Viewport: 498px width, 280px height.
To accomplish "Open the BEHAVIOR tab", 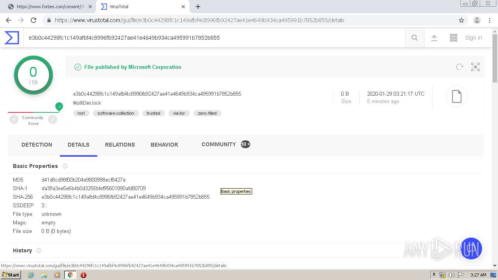I will [x=164, y=145].
